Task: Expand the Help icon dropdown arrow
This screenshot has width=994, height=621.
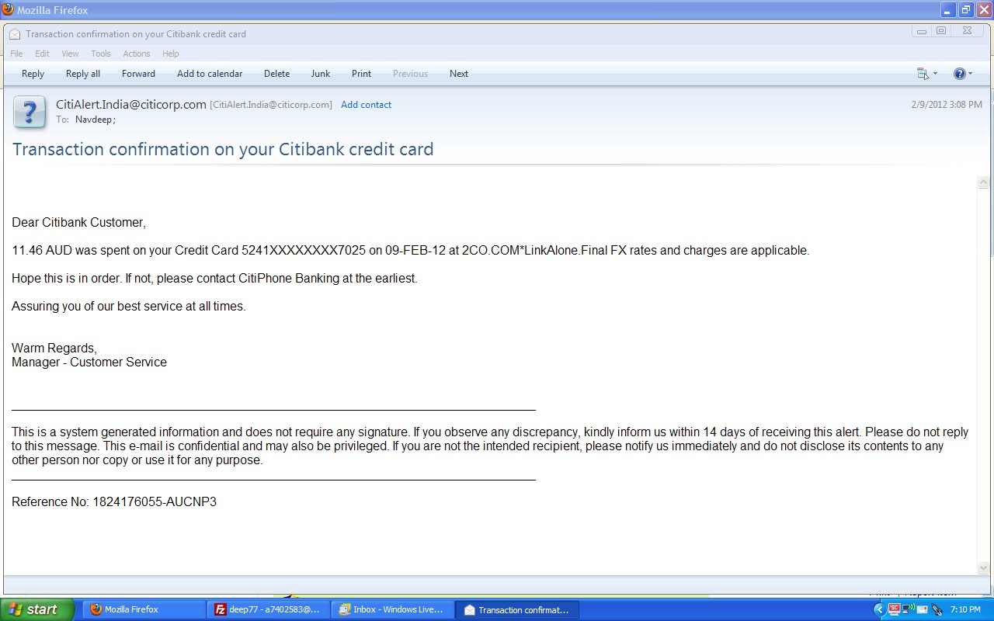Action: (970, 74)
